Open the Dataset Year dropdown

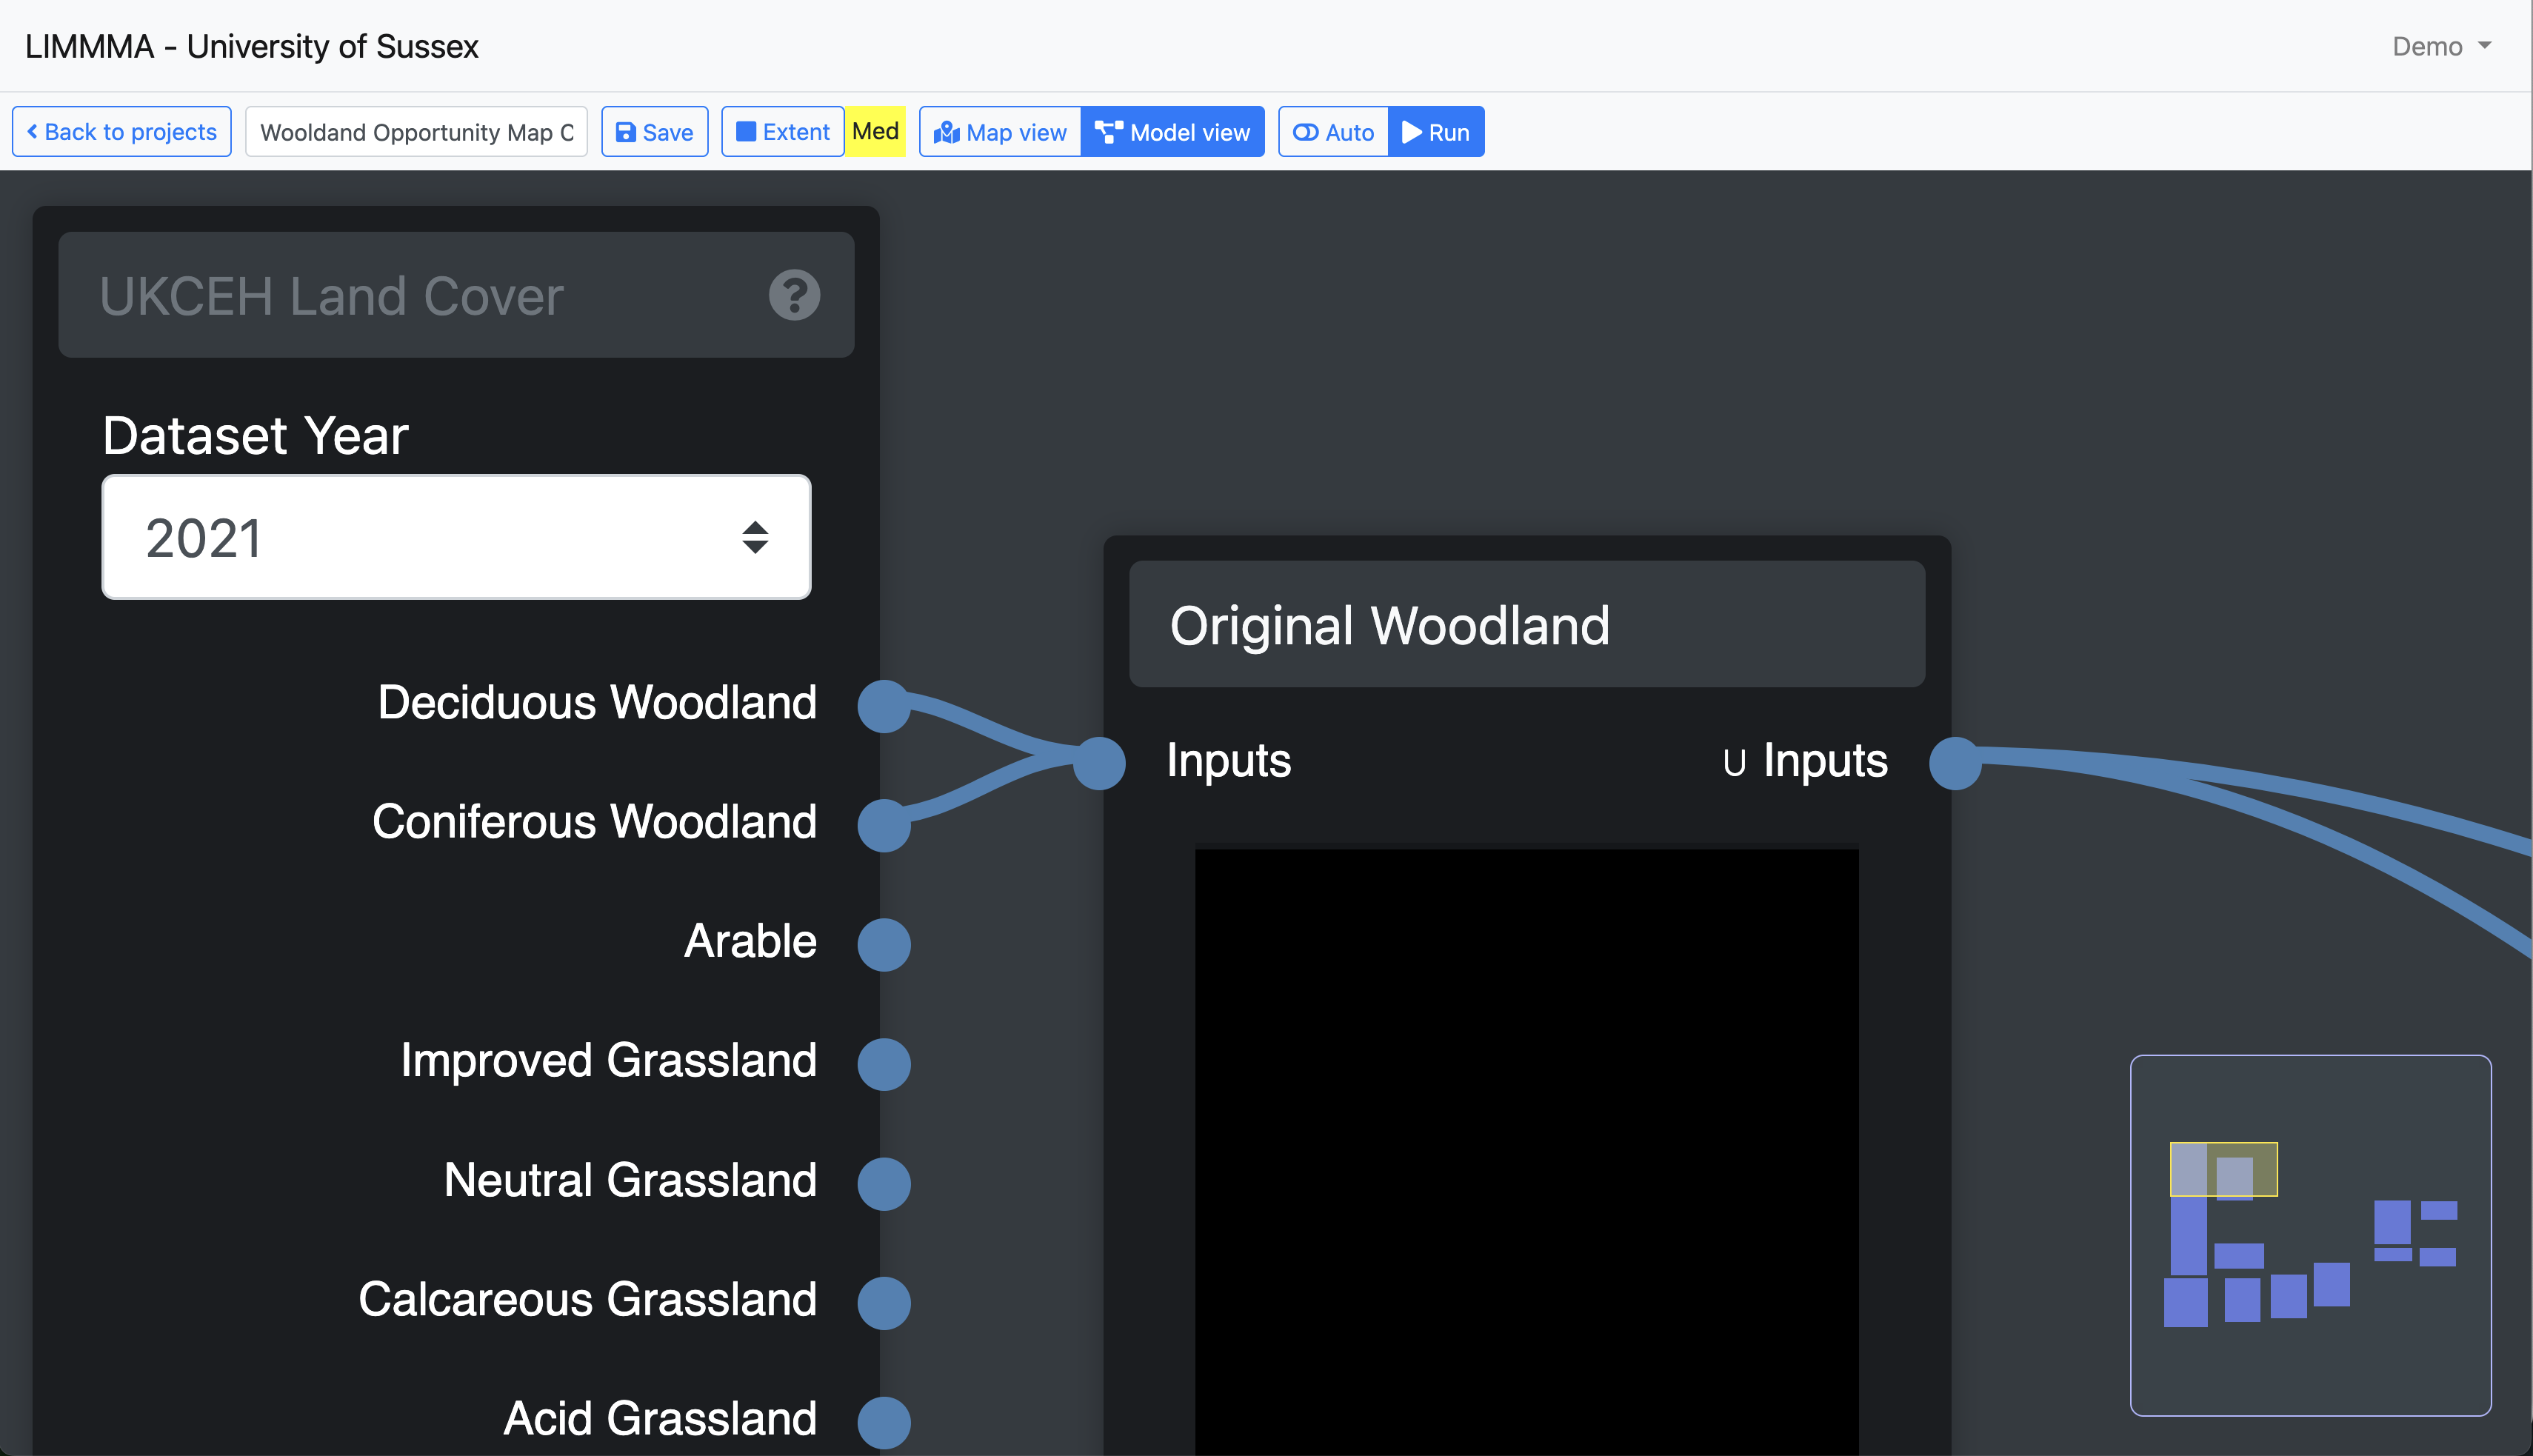click(456, 537)
